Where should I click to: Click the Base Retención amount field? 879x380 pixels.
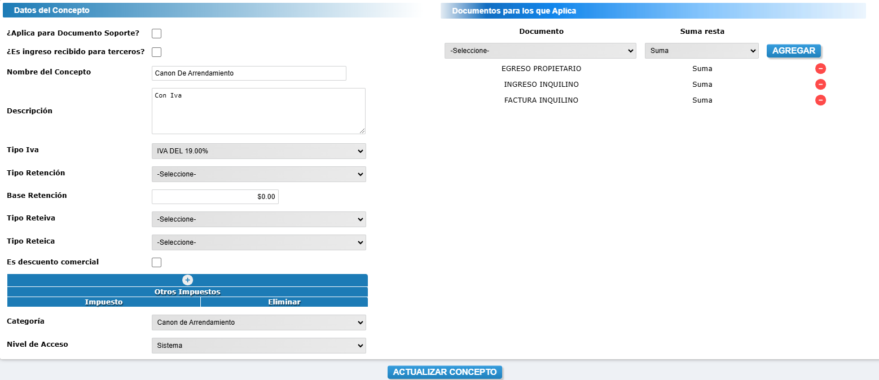(x=215, y=197)
